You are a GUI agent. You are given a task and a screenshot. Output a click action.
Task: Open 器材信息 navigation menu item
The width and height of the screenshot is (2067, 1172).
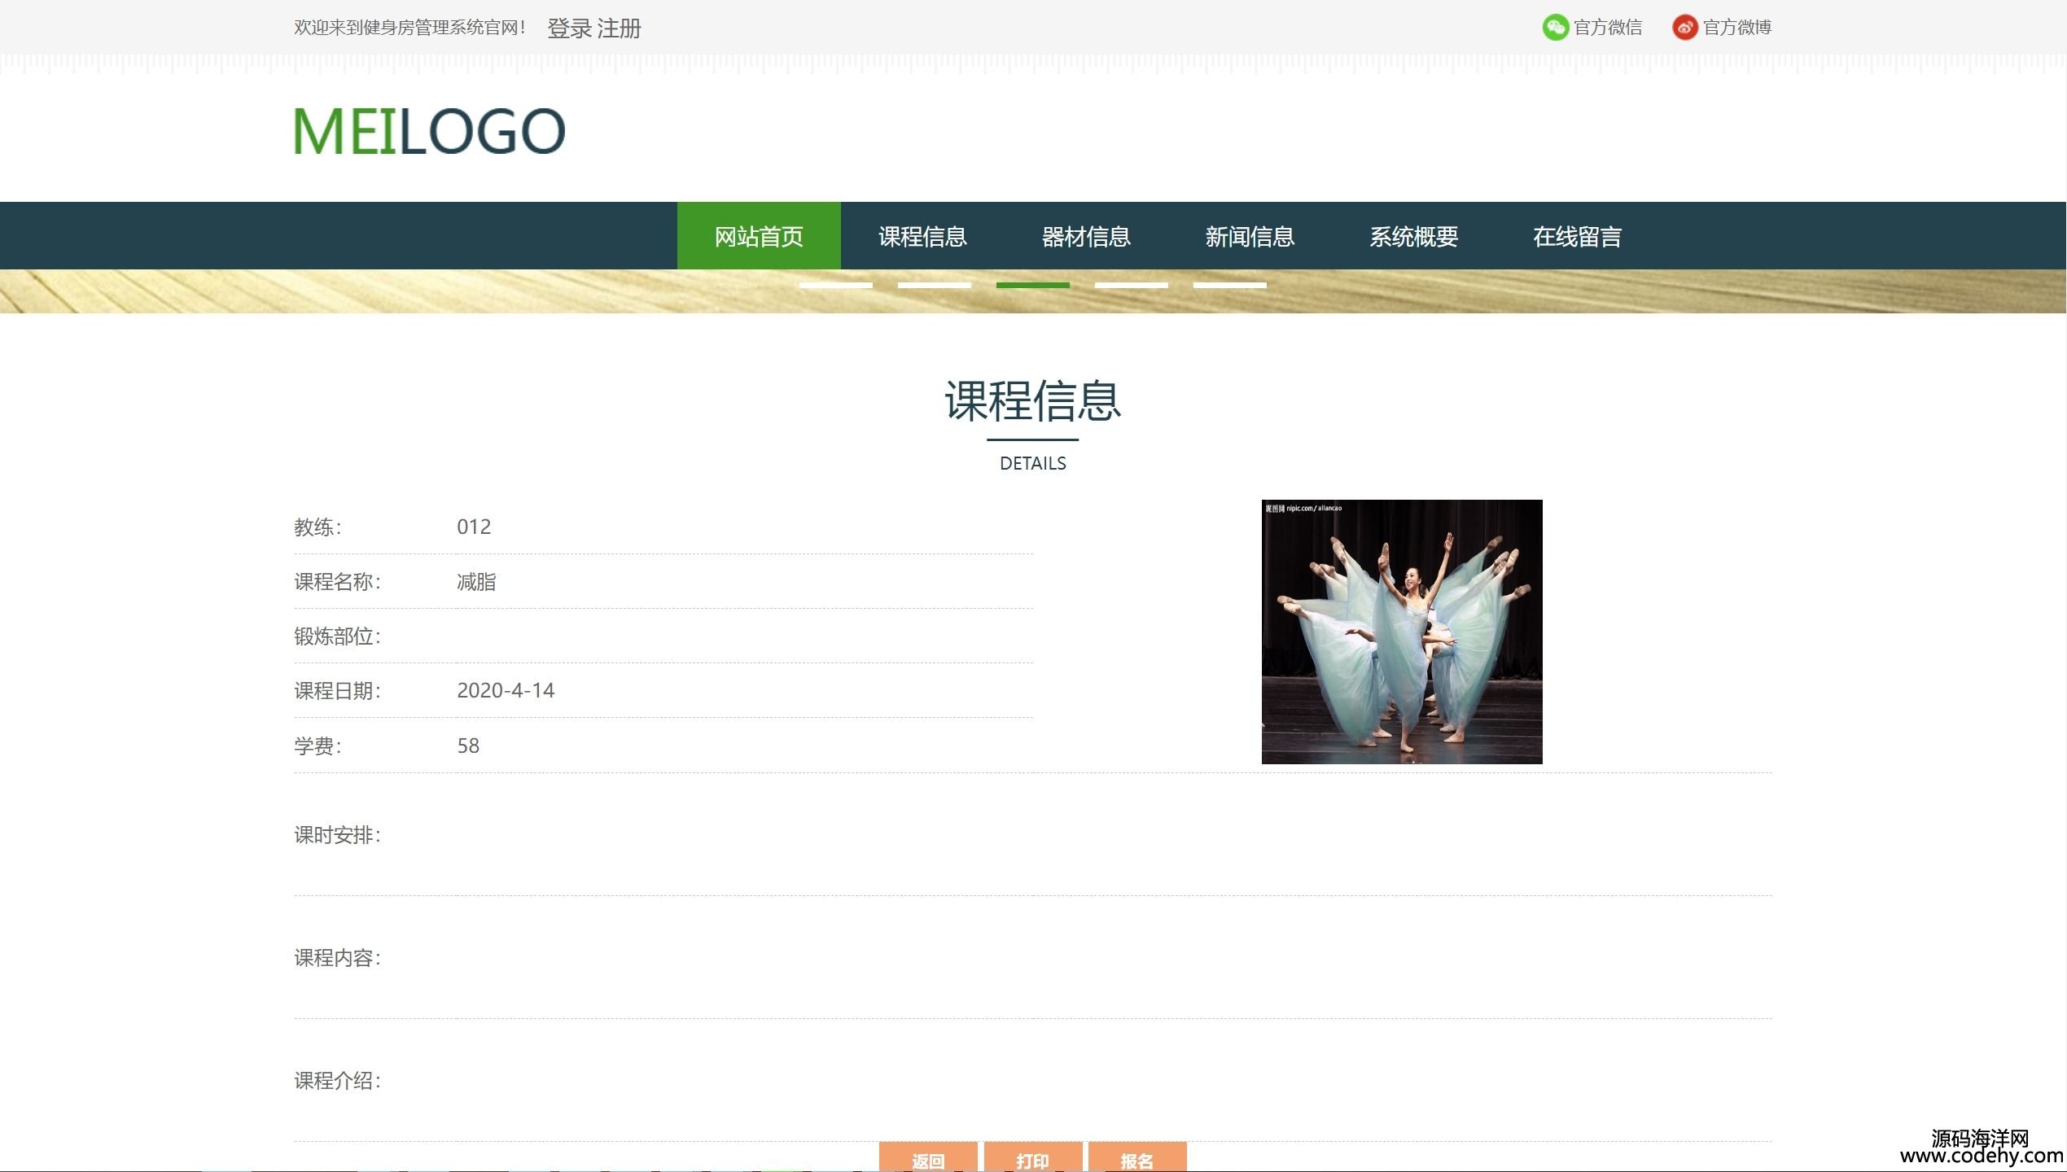pyautogui.click(x=1086, y=236)
